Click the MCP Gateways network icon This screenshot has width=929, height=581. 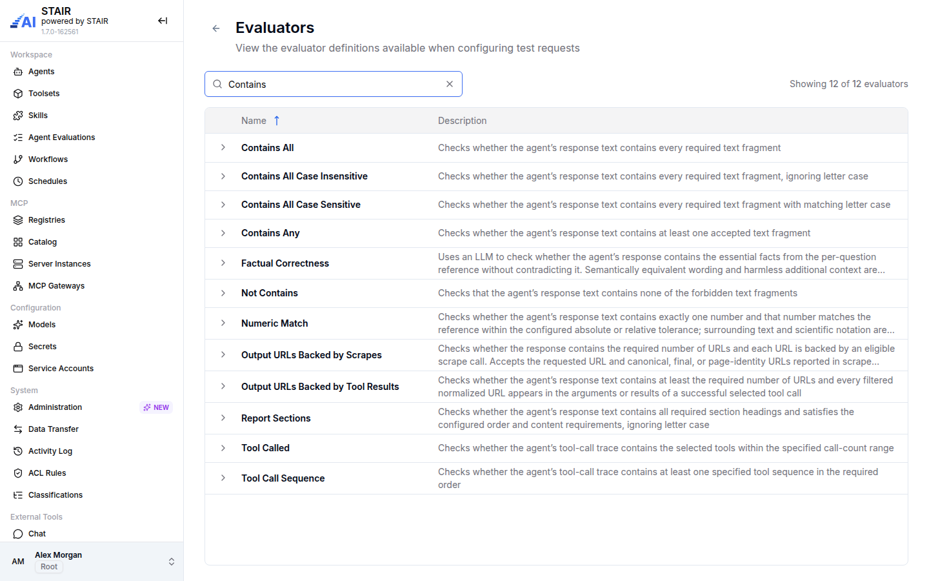click(x=18, y=286)
